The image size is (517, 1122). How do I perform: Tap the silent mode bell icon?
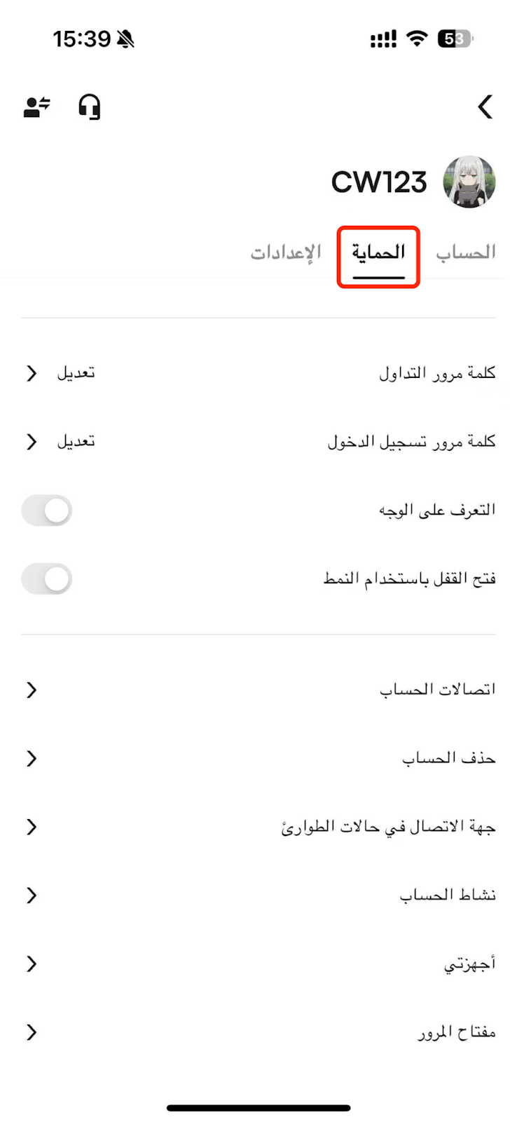pyautogui.click(x=125, y=39)
